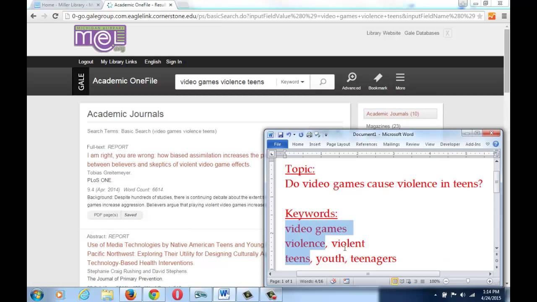Open the Keyword search type dropdown
Screen dimensions: 537x302
[x=292, y=82]
